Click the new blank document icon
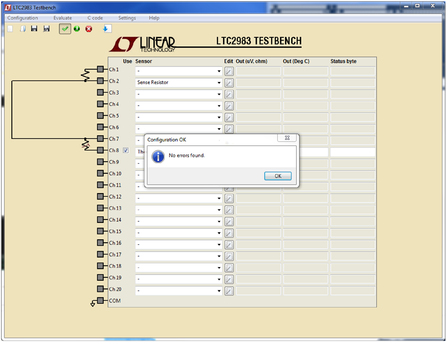This screenshot has width=447, height=342. click(x=10, y=29)
